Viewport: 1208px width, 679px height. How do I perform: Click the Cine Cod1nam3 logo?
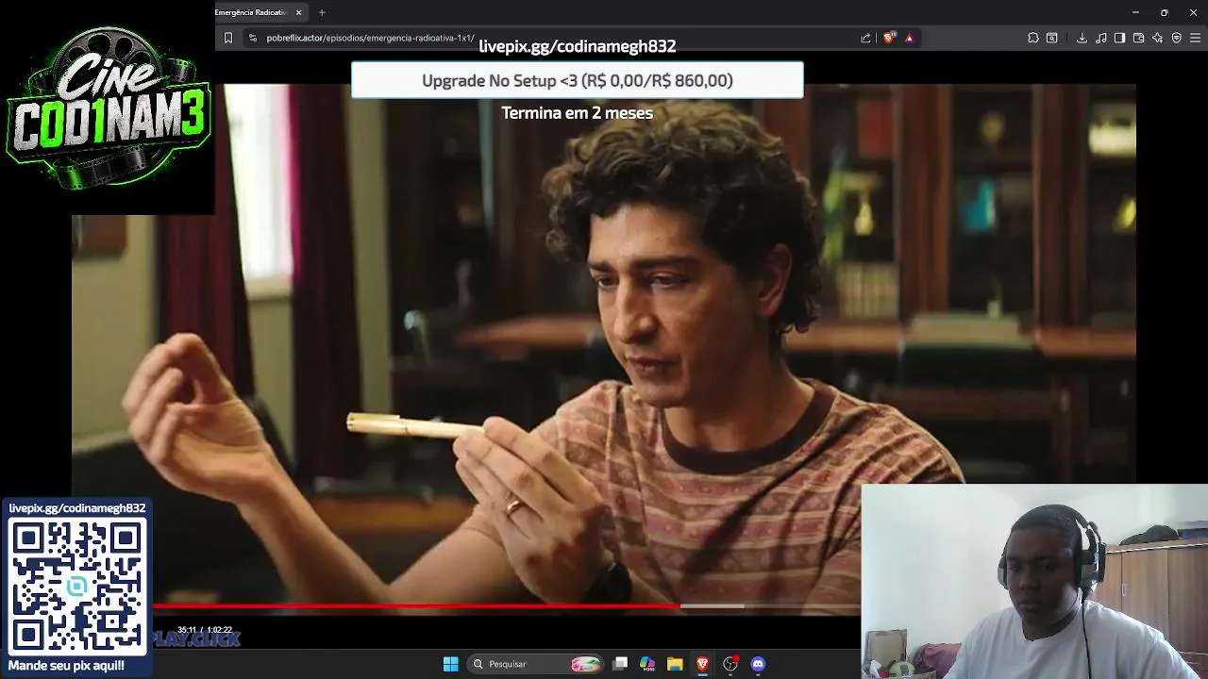click(x=108, y=107)
